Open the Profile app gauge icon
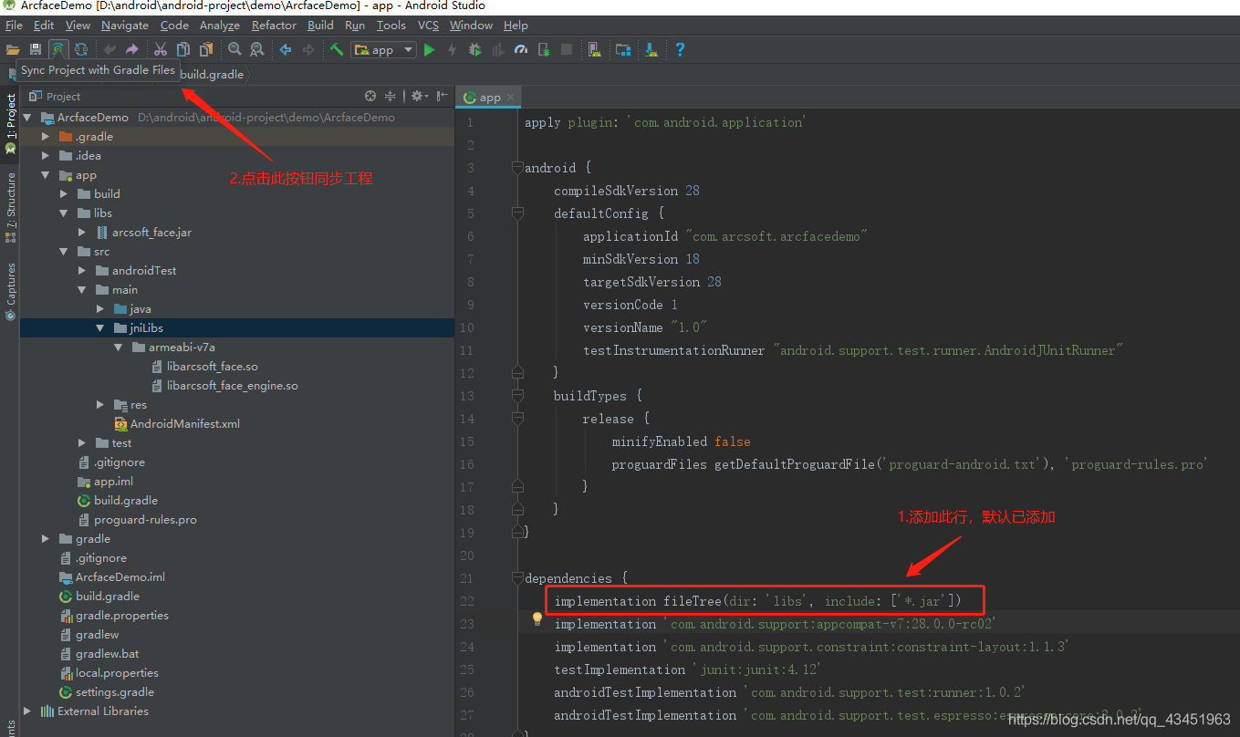The width and height of the screenshot is (1240, 737). pos(521,49)
